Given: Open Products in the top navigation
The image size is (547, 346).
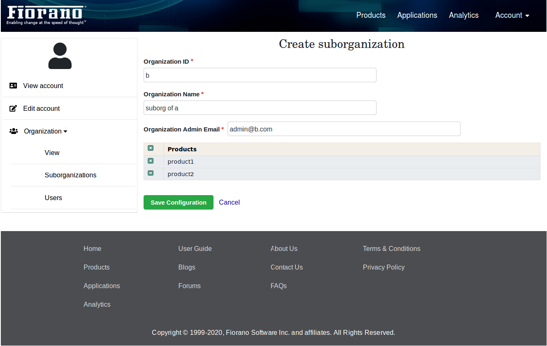Looking at the screenshot, I should [371, 15].
